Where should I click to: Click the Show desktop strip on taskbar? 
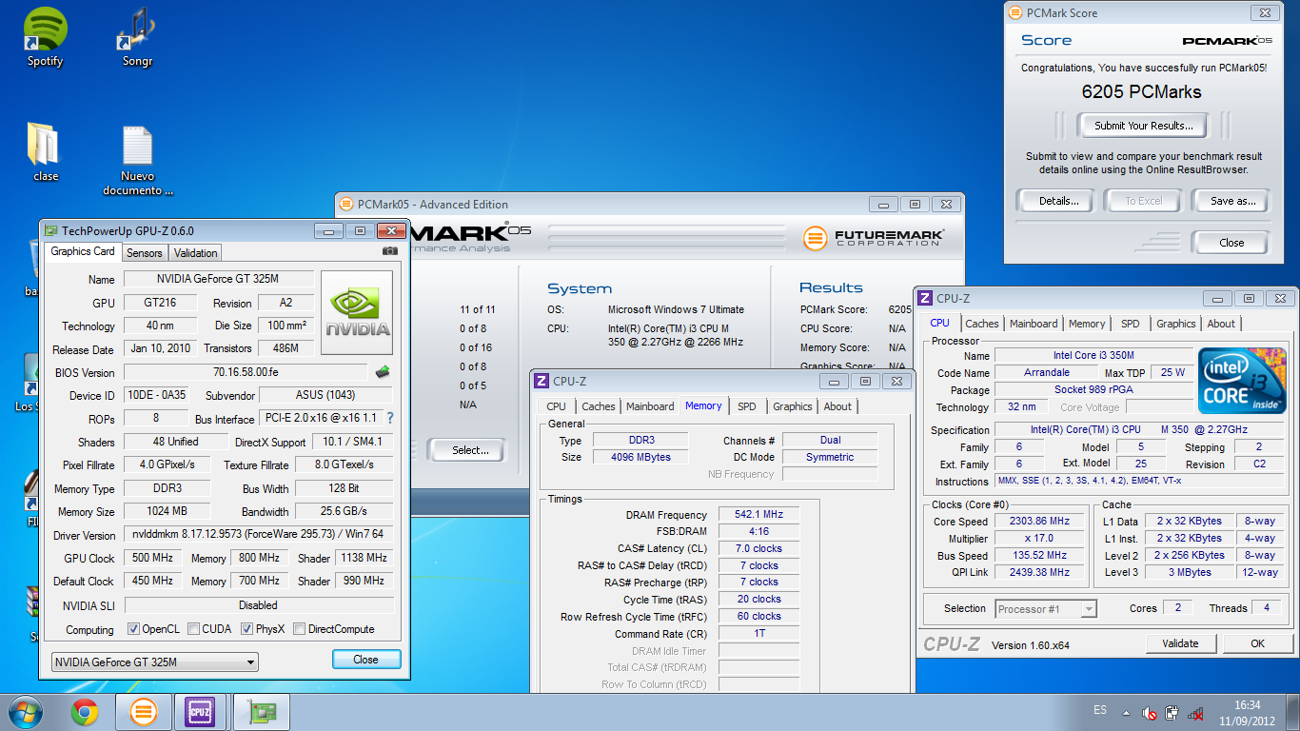1292,712
